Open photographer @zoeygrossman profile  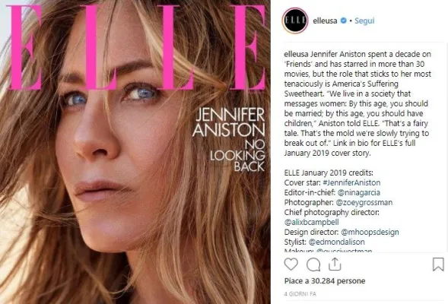364,202
